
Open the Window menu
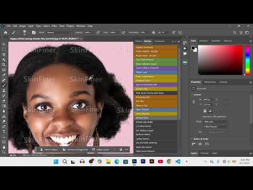81,26
